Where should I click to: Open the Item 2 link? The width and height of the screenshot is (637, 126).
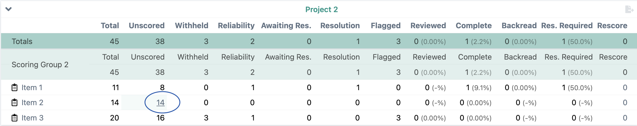(x=32, y=103)
